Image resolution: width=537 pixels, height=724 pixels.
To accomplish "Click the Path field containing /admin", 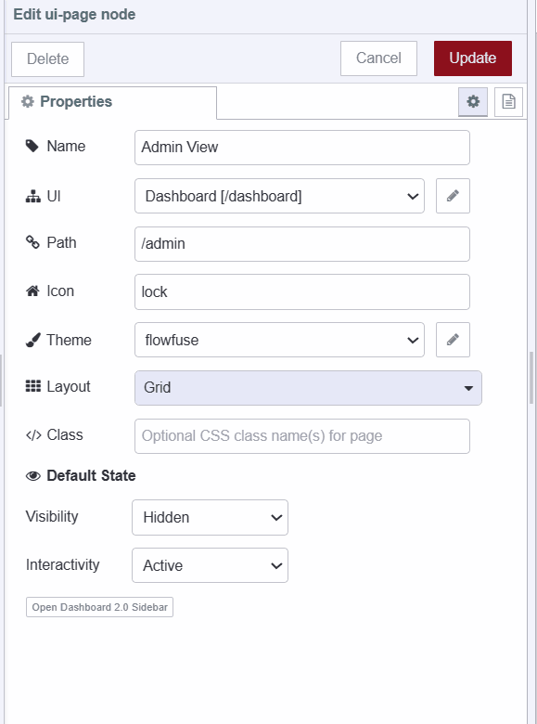I will pyautogui.click(x=302, y=244).
